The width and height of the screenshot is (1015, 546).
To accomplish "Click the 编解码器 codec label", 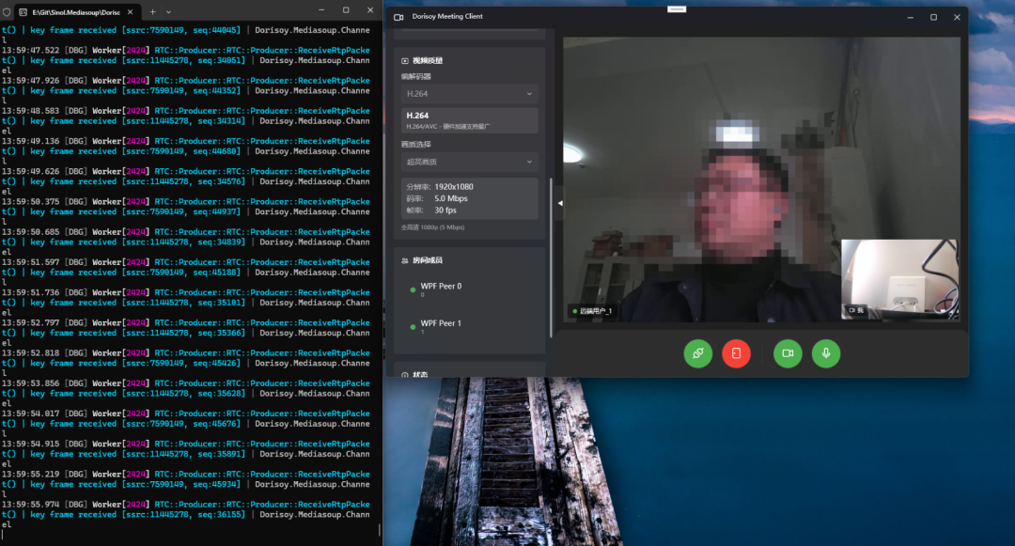I will [415, 76].
